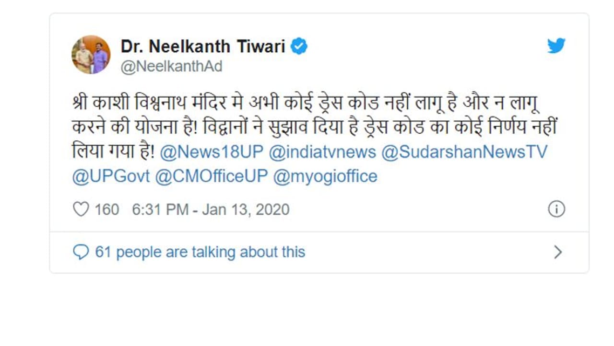The image size is (614, 346).
Task: Open the @News18UP mention
Action: point(211,152)
